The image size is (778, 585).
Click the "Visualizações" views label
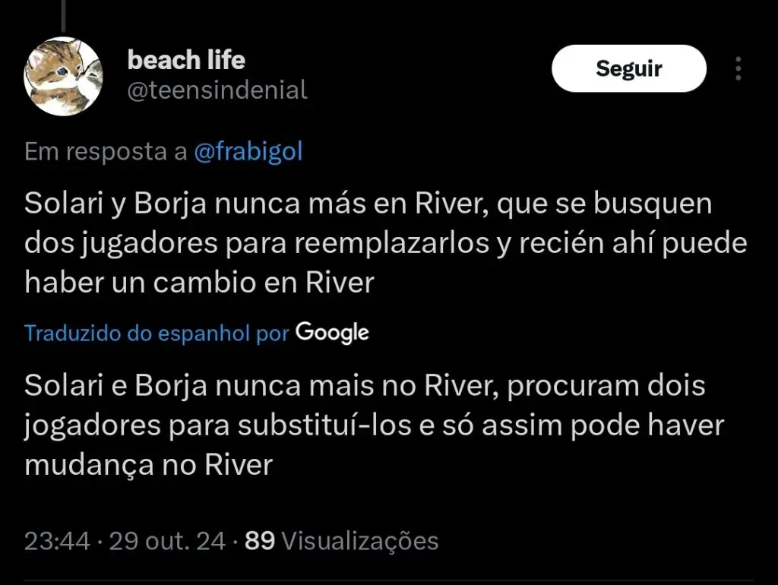[360, 541]
